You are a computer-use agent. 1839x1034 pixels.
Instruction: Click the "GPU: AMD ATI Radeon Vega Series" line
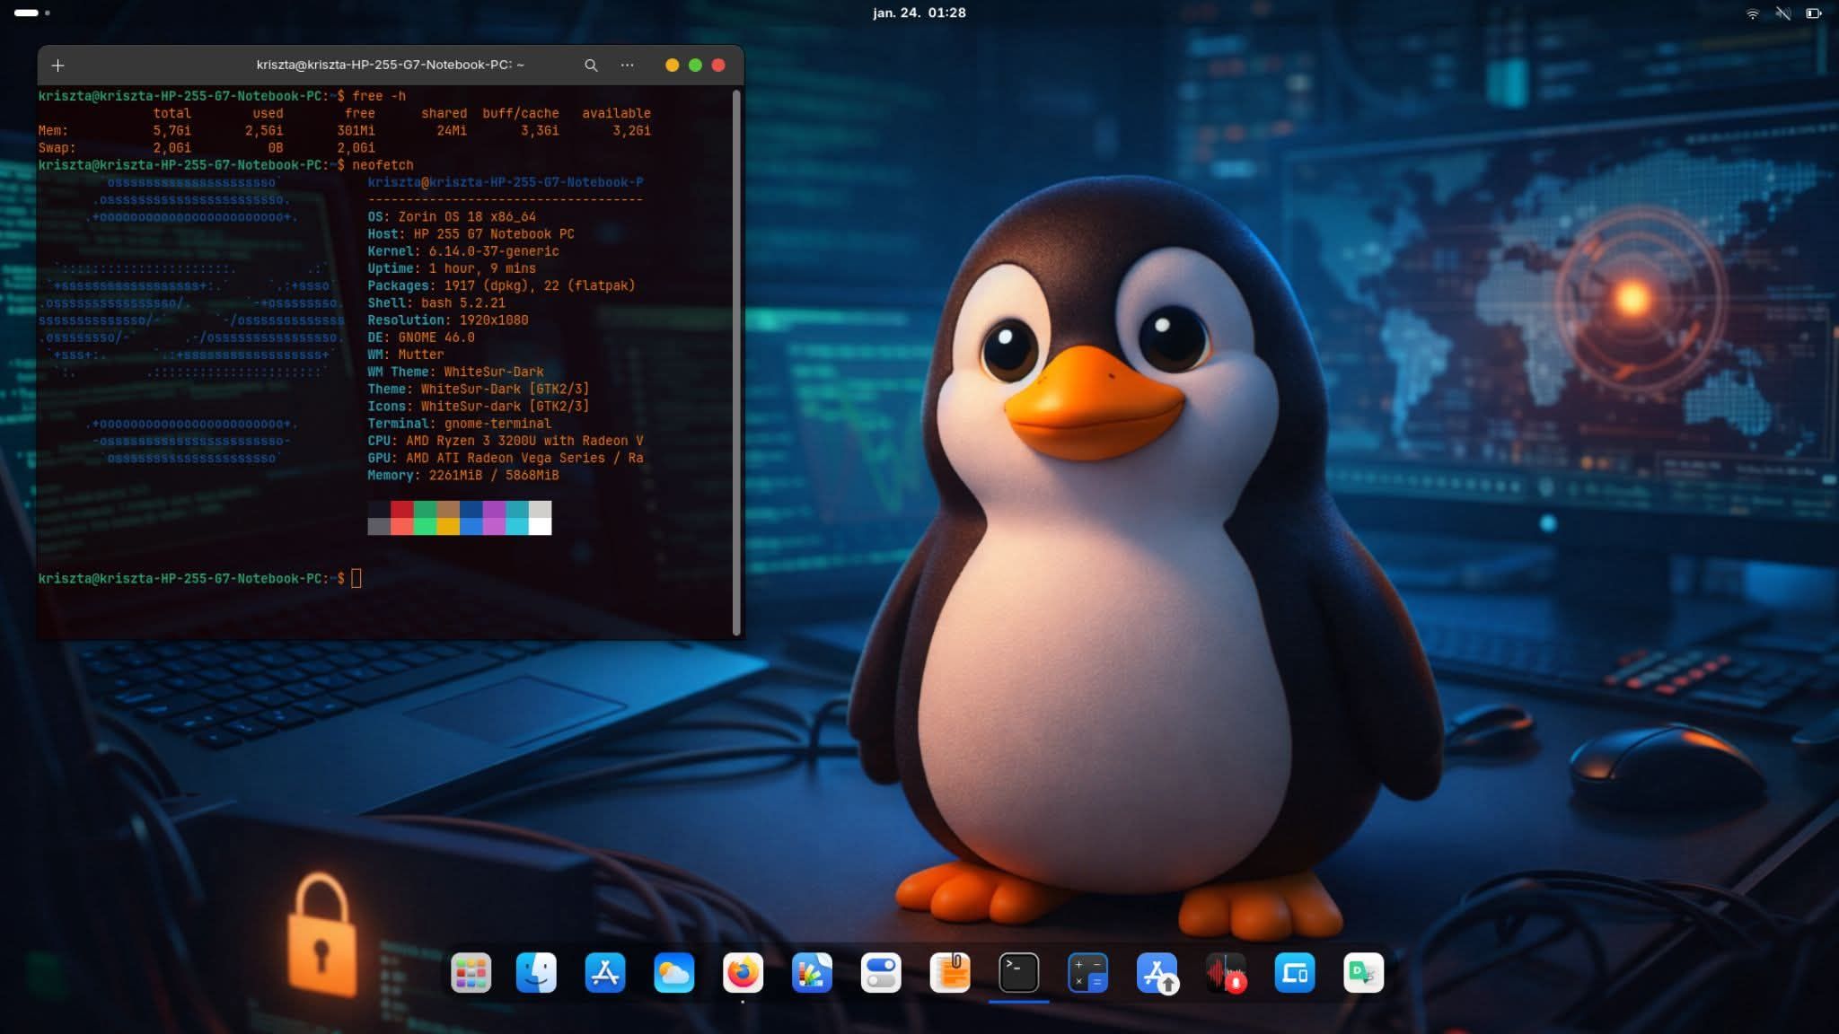point(506,458)
